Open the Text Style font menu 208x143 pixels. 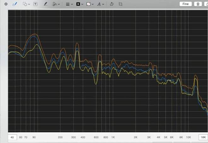click(101, 4)
